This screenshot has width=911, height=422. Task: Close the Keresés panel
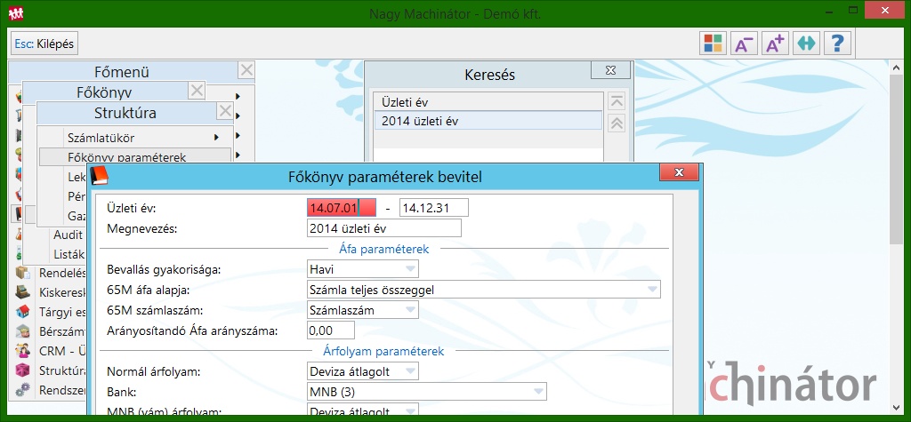(x=610, y=70)
